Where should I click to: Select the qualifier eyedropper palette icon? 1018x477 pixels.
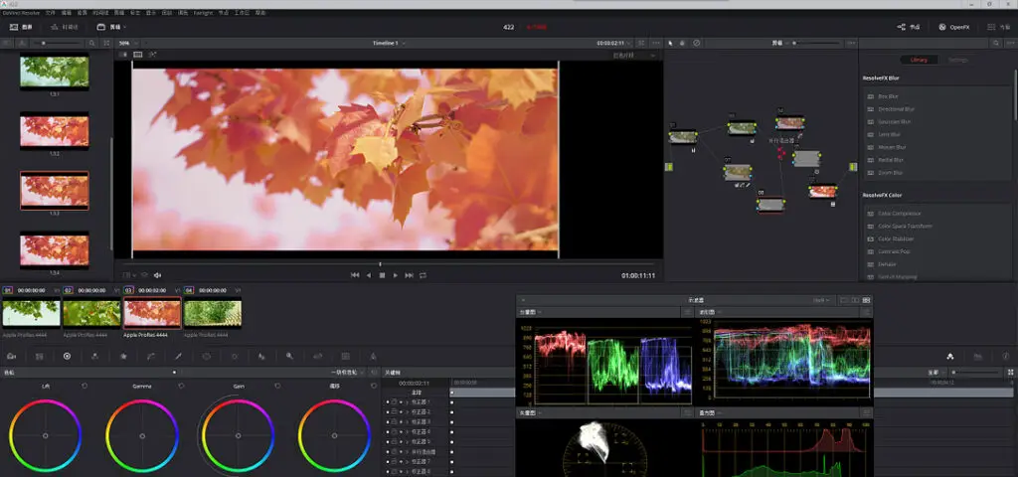(178, 356)
